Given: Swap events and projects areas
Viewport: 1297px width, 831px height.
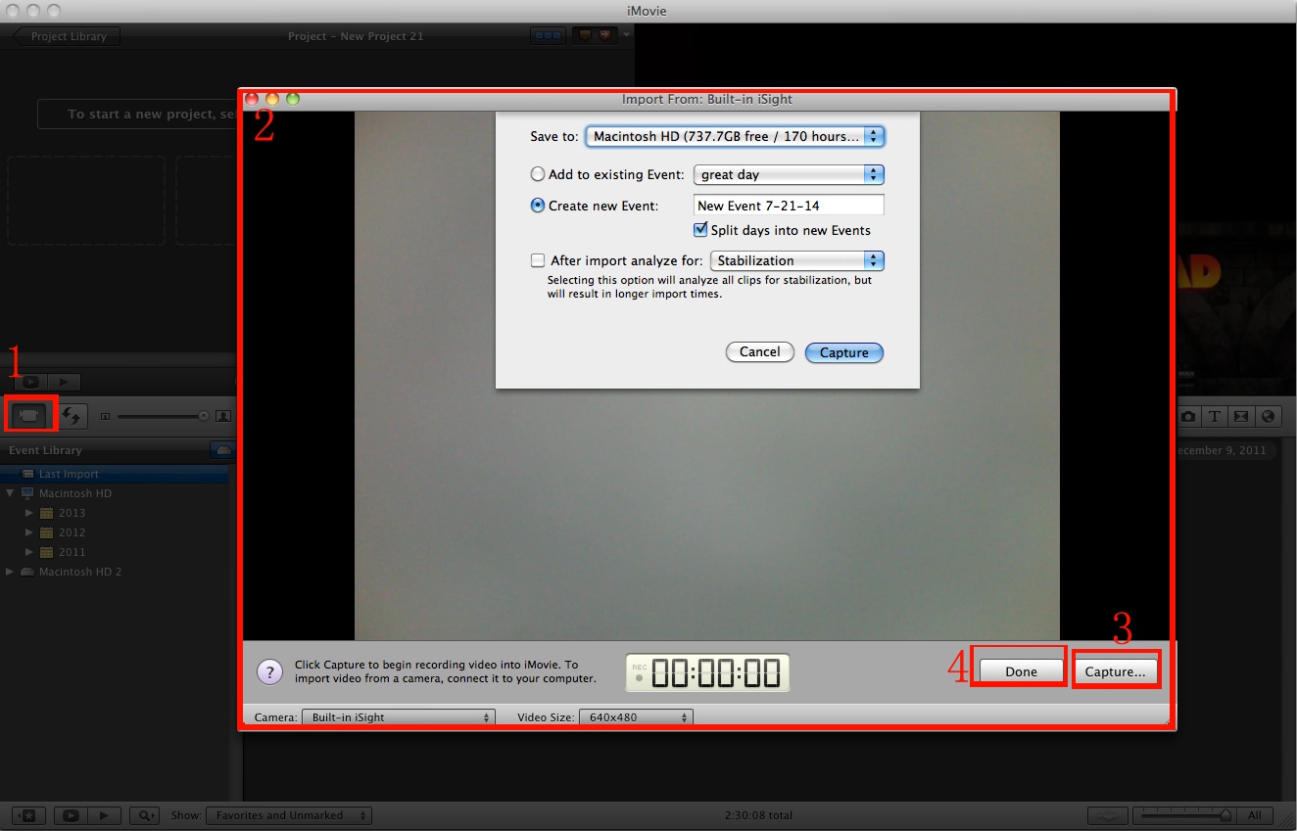Looking at the screenshot, I should click(71, 415).
